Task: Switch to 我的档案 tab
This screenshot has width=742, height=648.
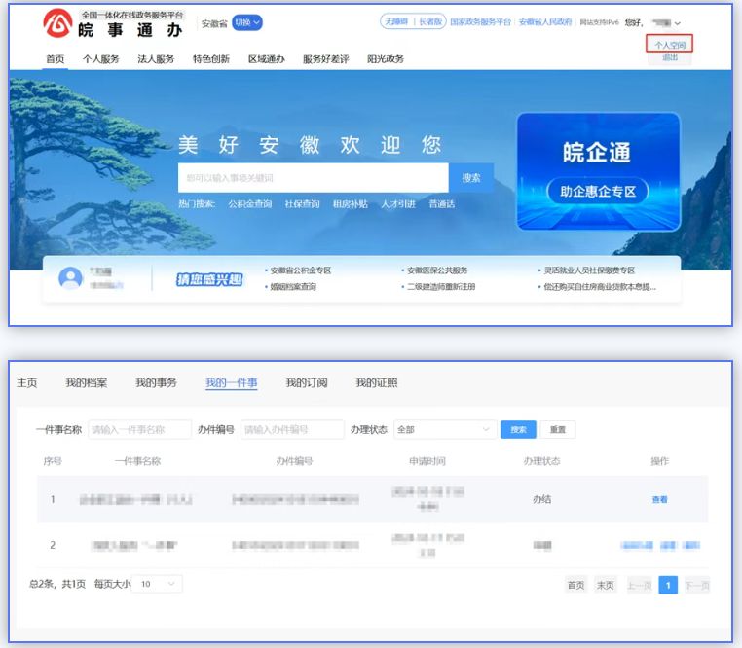Action: 86,382
